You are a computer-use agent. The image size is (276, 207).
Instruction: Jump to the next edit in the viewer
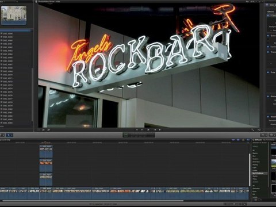coord(160,130)
